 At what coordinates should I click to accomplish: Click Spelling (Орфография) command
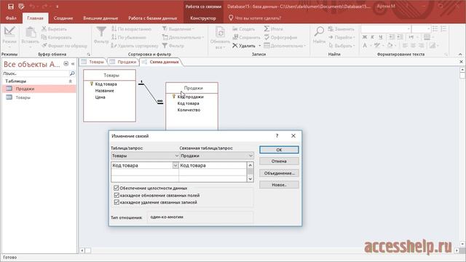[280, 37]
